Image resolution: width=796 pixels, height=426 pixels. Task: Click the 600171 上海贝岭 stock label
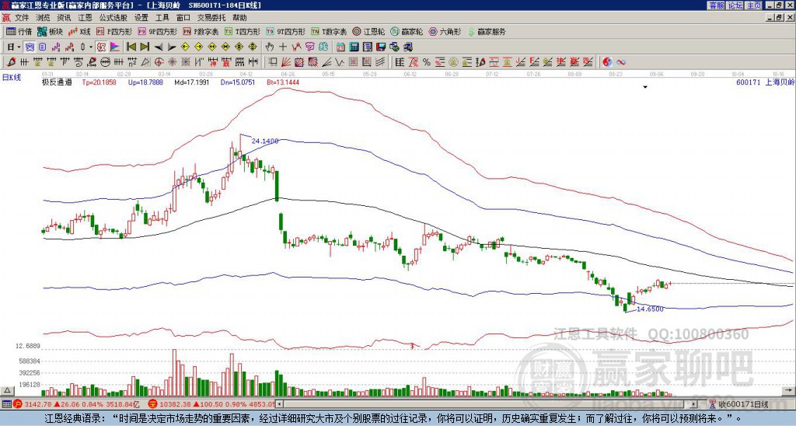point(765,82)
